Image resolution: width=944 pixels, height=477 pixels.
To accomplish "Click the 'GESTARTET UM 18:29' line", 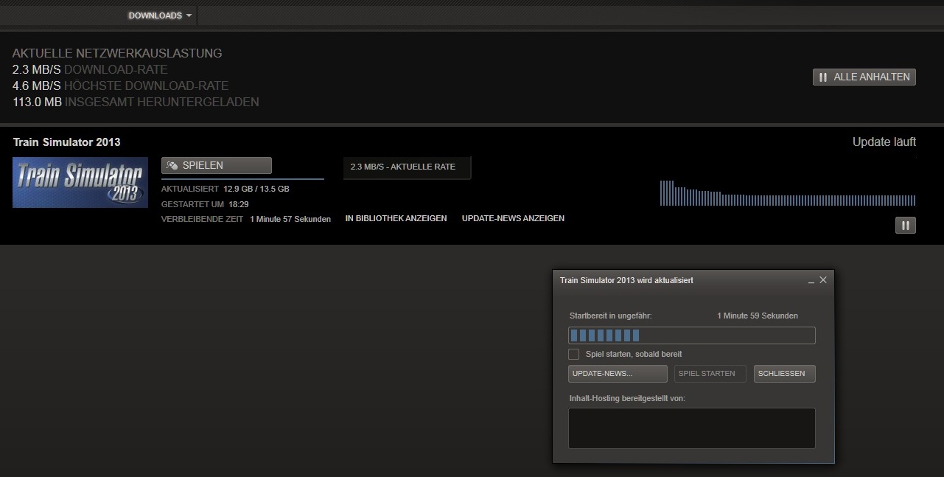I will [205, 203].
